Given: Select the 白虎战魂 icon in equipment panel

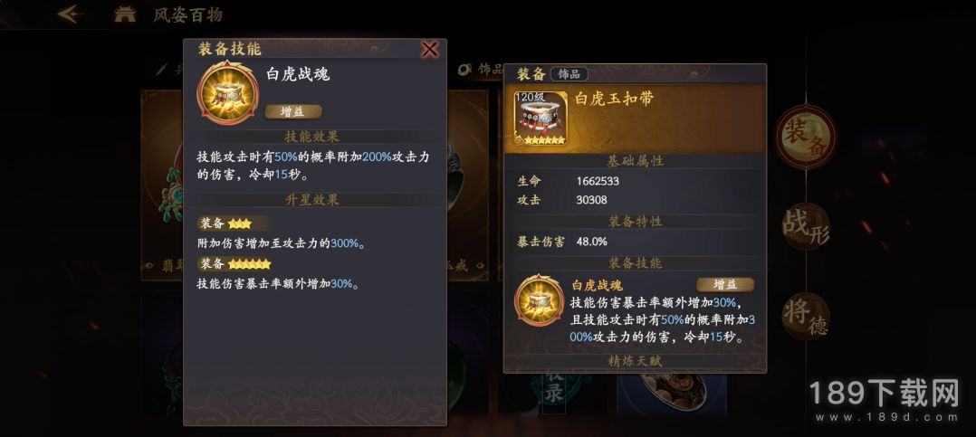Looking at the screenshot, I should point(539,300).
